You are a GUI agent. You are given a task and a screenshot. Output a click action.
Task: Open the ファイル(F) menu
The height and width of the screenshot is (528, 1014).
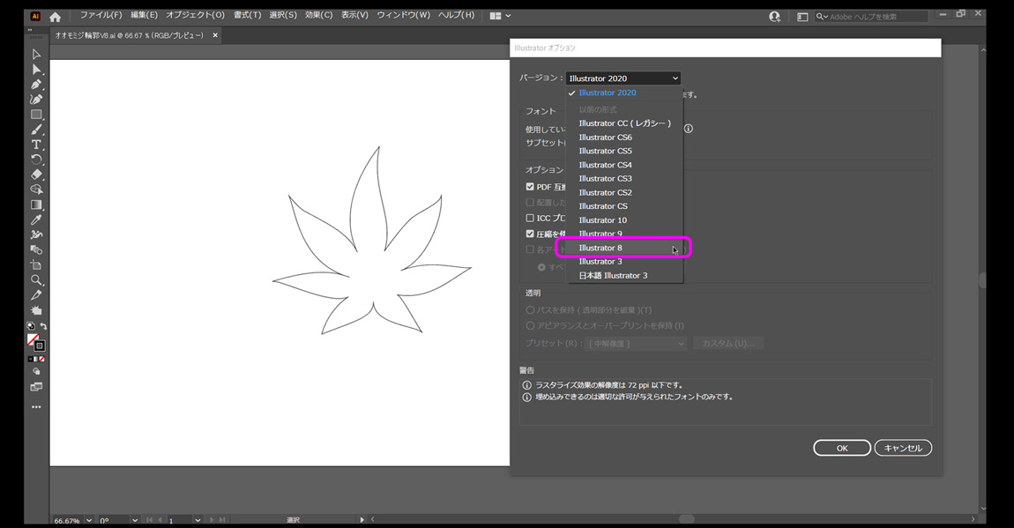[101, 15]
